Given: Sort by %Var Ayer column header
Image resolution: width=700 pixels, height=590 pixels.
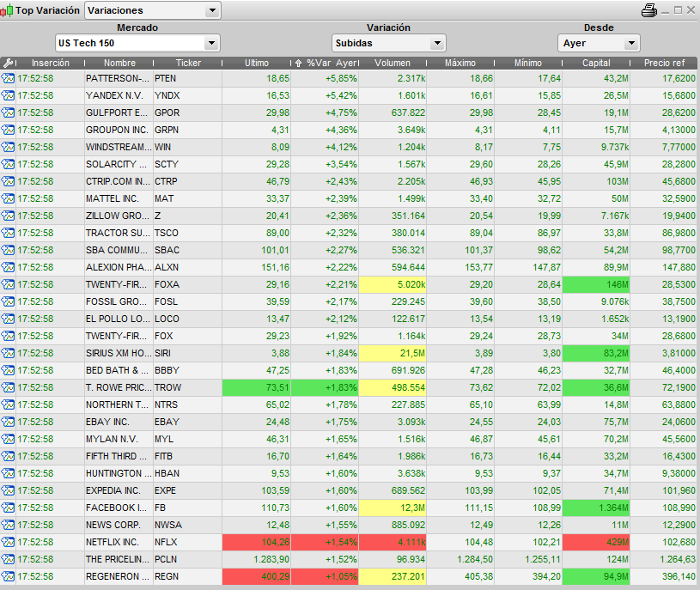Looking at the screenshot, I should pos(326,63).
